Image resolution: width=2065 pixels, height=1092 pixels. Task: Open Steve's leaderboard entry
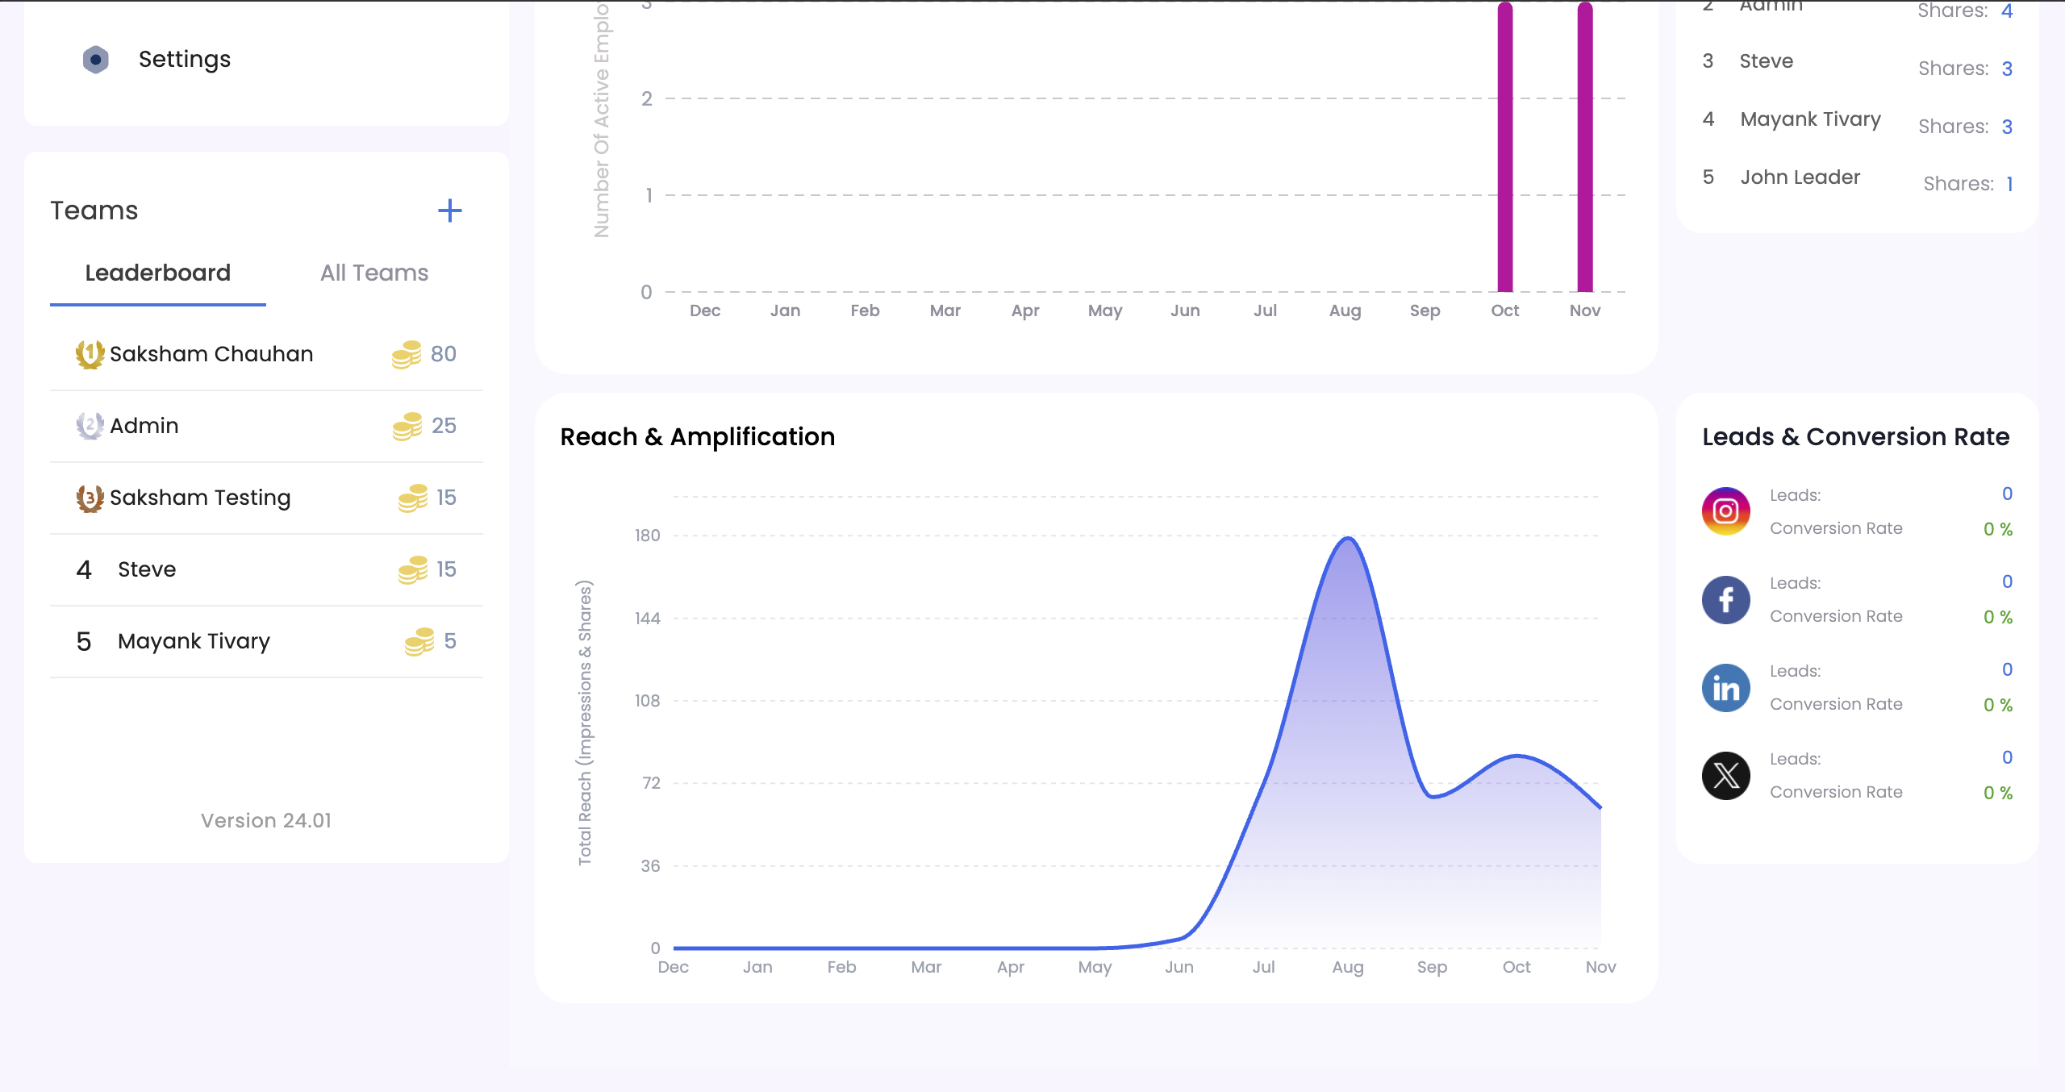coord(147,570)
